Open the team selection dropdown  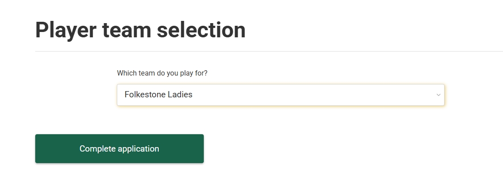tap(280, 95)
